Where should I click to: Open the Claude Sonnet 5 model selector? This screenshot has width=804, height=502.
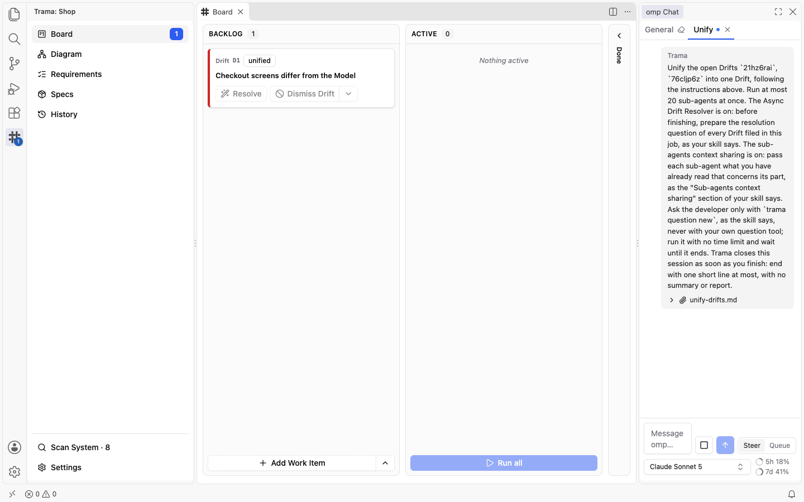[x=697, y=467]
